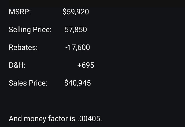This screenshot has width=185, height=127.
Task: Click the word 'And' starting the sentence
Action: coord(15,119)
